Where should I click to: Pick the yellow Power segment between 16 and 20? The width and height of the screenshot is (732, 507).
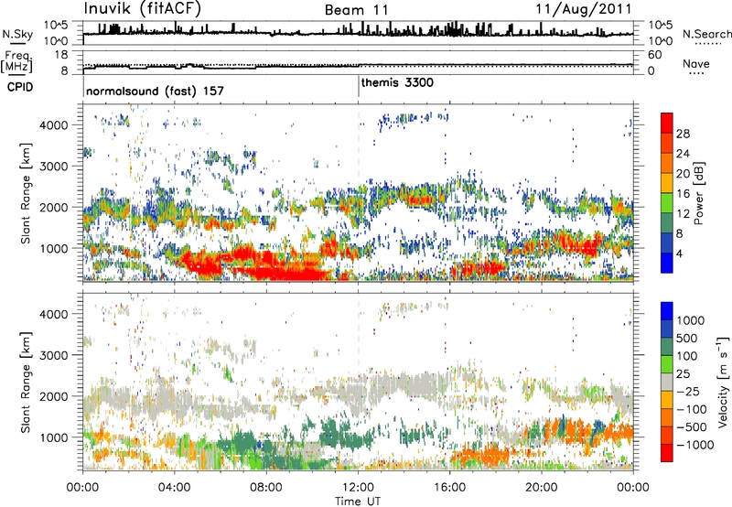[667, 183]
